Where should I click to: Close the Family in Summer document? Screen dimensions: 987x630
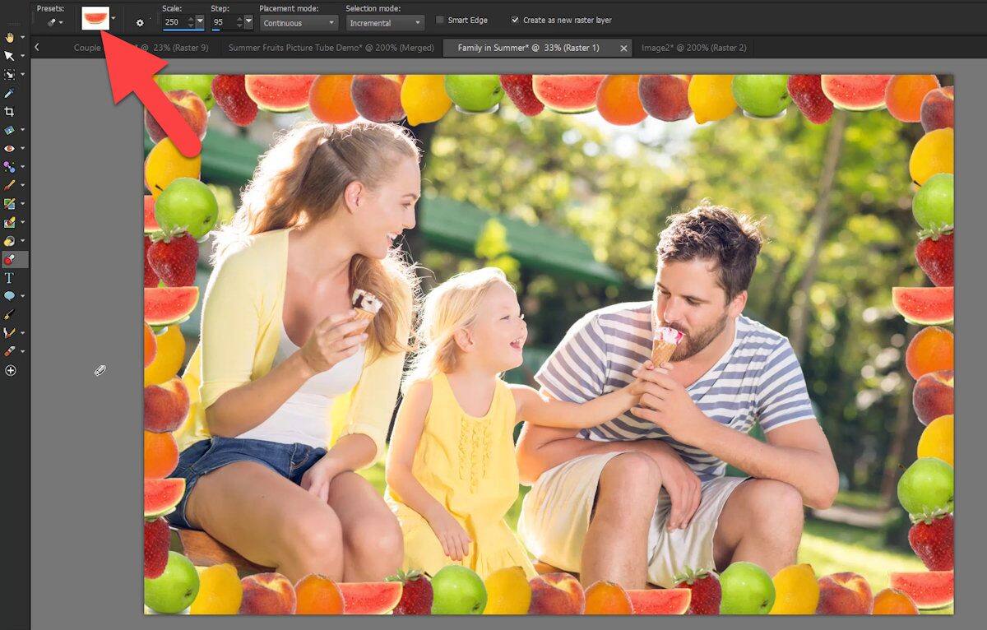(623, 48)
